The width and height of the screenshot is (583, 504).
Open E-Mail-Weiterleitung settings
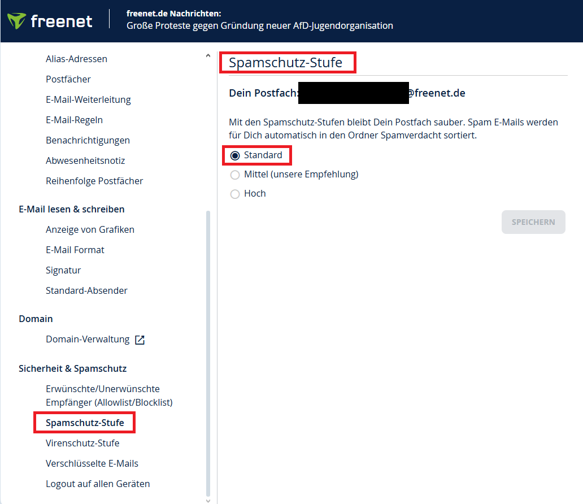(88, 99)
